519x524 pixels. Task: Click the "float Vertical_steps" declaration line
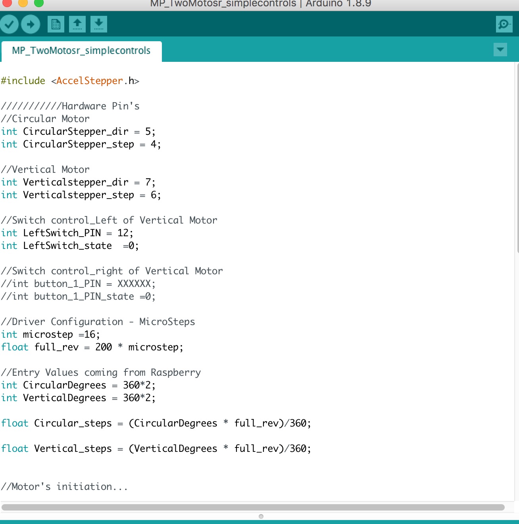click(156, 449)
